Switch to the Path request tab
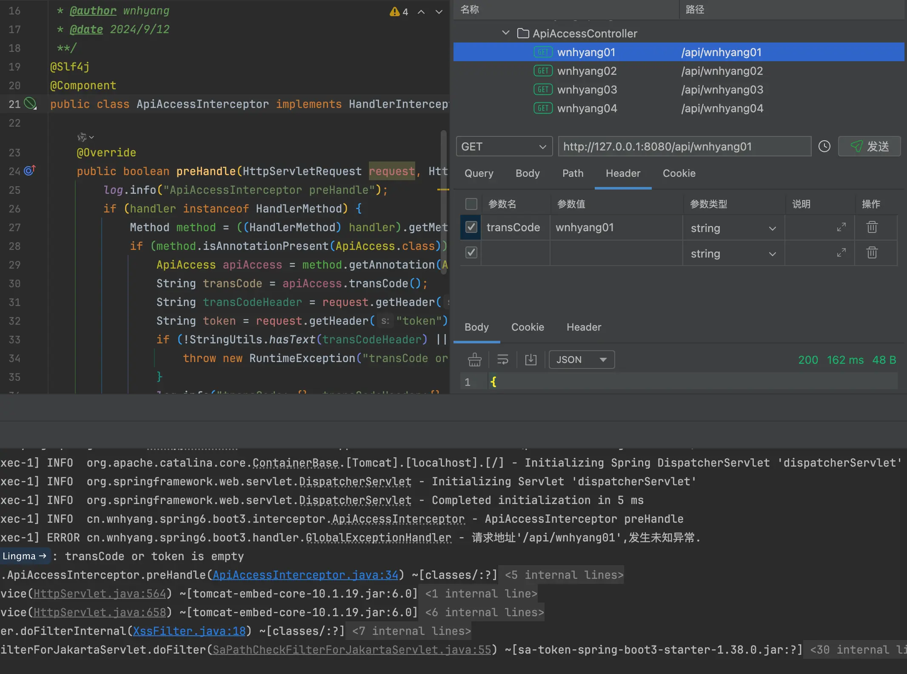Viewport: 907px width, 674px height. (x=573, y=173)
